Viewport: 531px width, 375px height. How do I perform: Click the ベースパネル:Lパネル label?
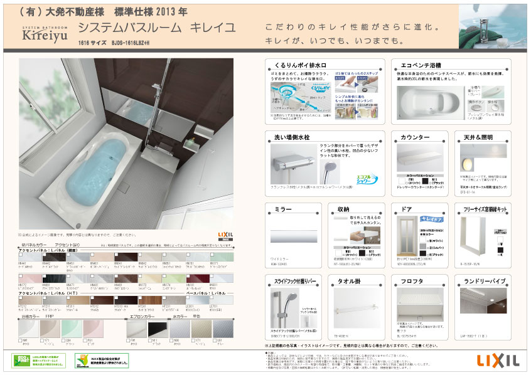(x=206, y=293)
